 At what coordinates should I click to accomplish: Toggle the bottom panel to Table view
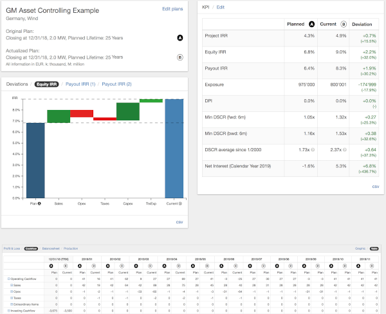coord(374,247)
